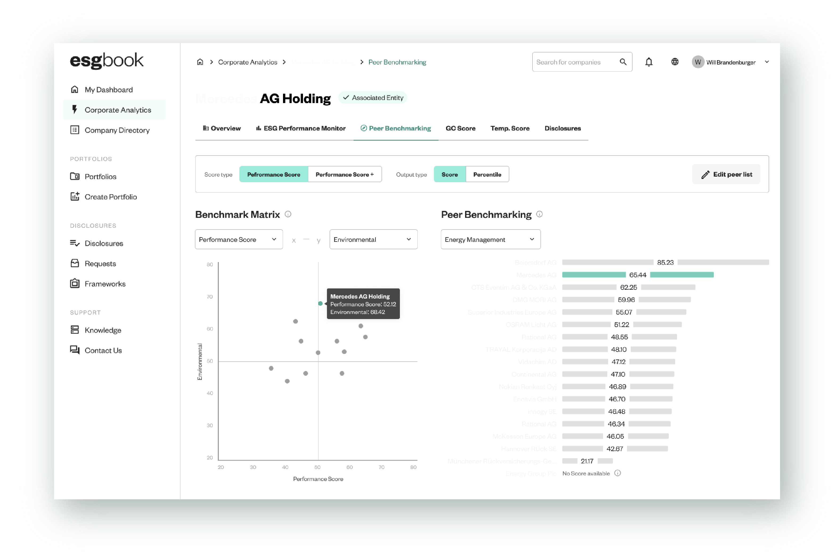Click the ESG Performance Monitor bar icon
The width and height of the screenshot is (832, 555).
259,128
